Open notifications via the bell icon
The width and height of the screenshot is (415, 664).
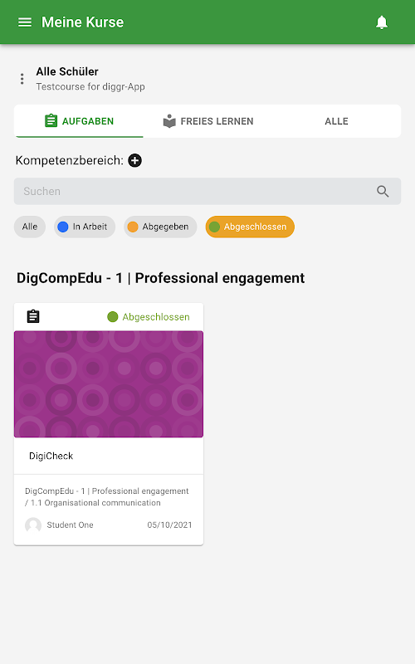382,22
